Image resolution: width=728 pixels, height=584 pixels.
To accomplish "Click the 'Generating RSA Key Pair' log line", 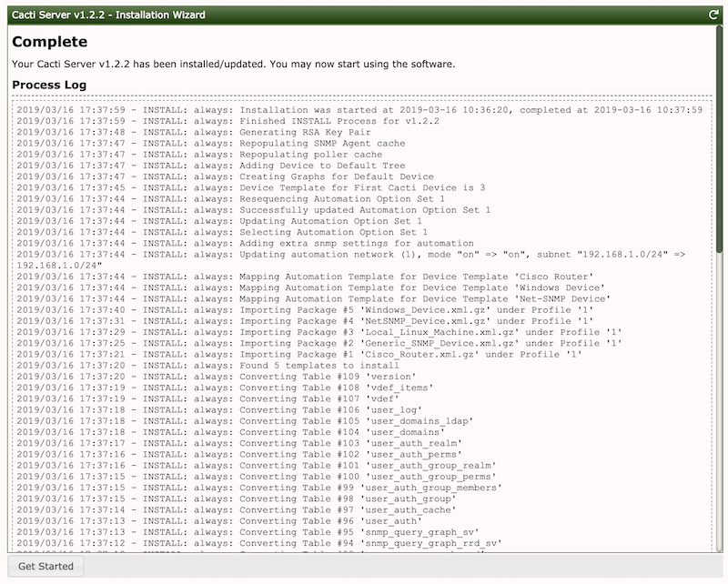I will [194, 132].
